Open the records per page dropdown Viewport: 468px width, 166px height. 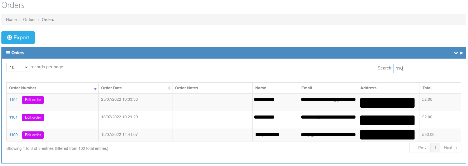tap(18, 67)
